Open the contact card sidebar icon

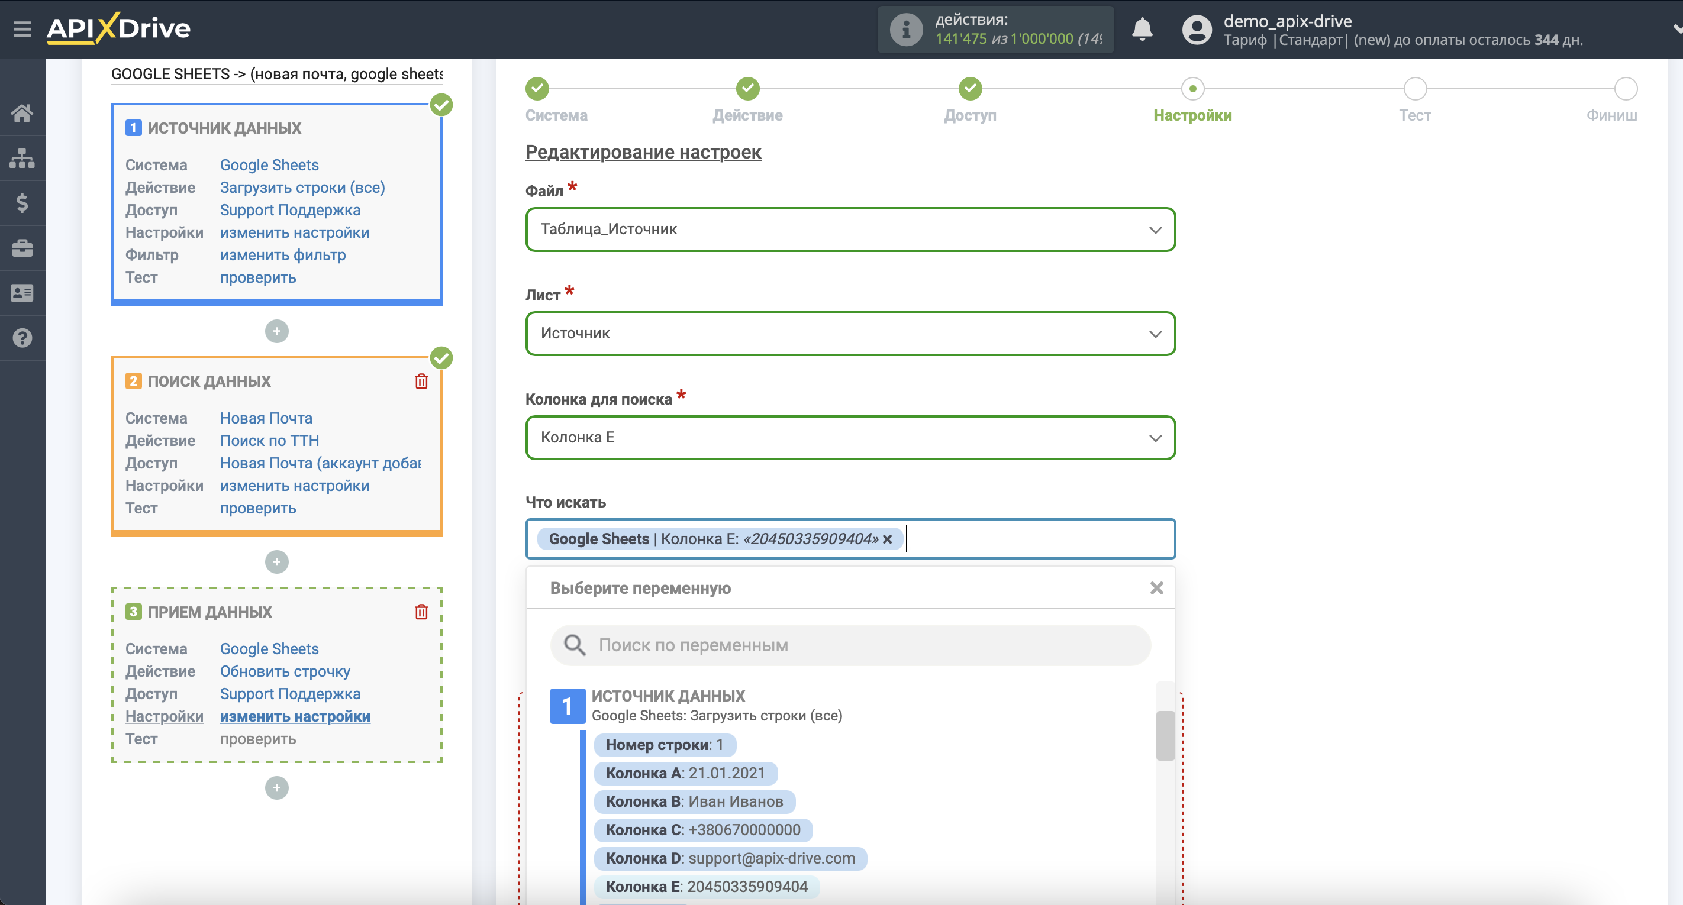pyautogui.click(x=22, y=293)
